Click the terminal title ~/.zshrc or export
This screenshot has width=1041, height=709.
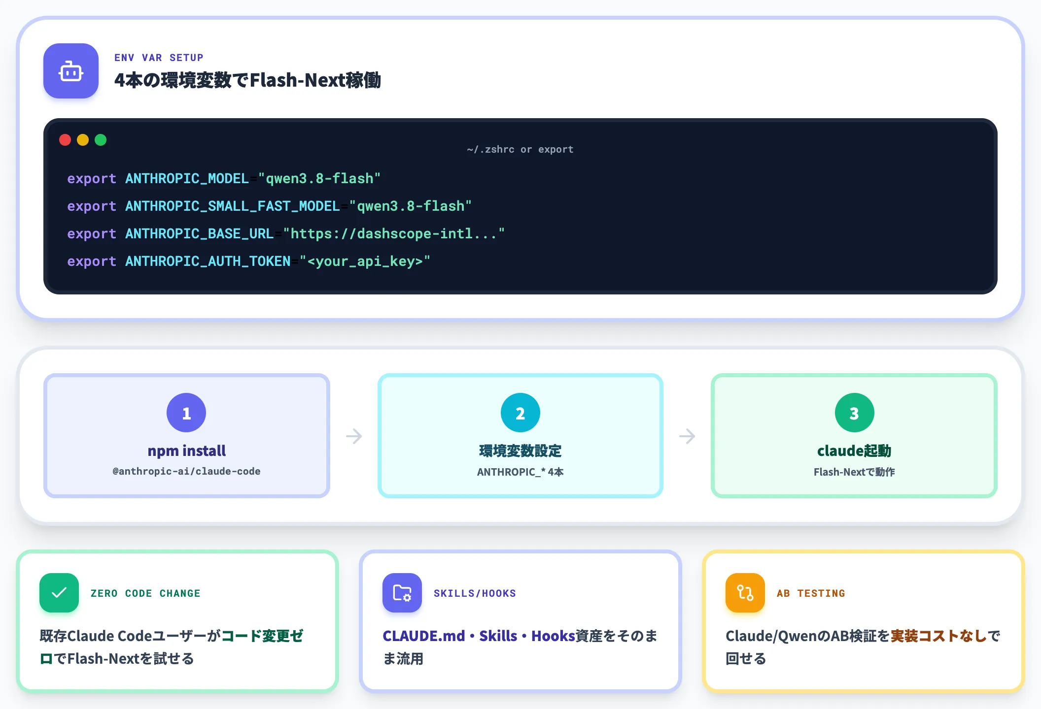pos(520,149)
